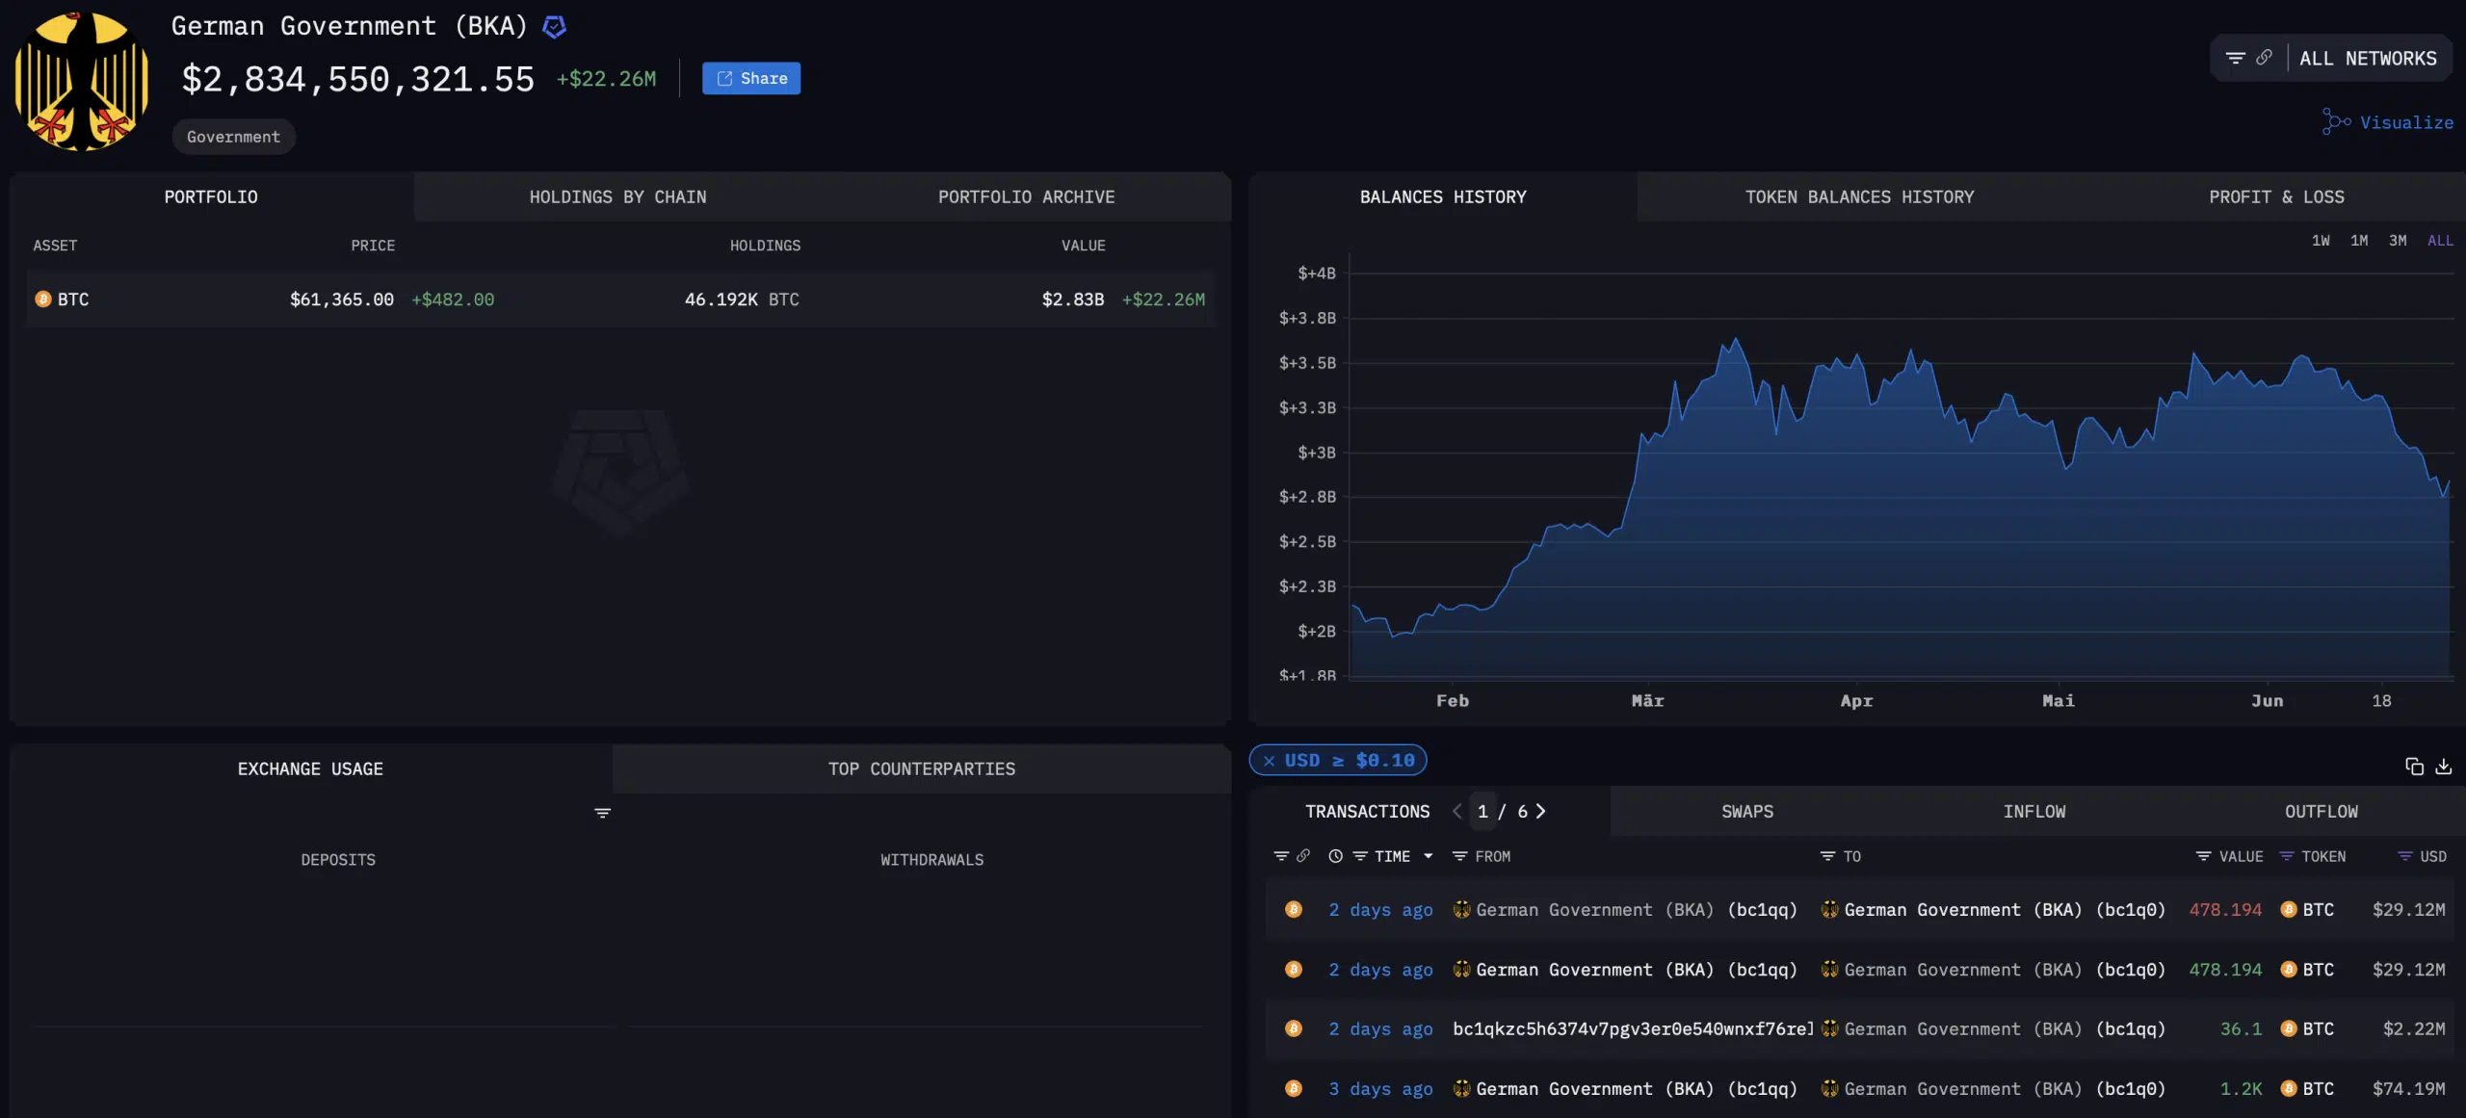The image size is (2466, 1118).
Task: Remove the USD ≥ $0.10 filter chip
Action: click(x=1270, y=761)
